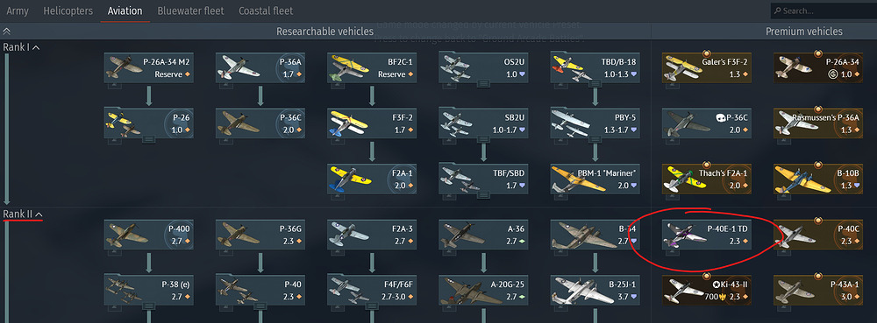
Task: Click the Researchable vehicles header
Action: coord(325,32)
